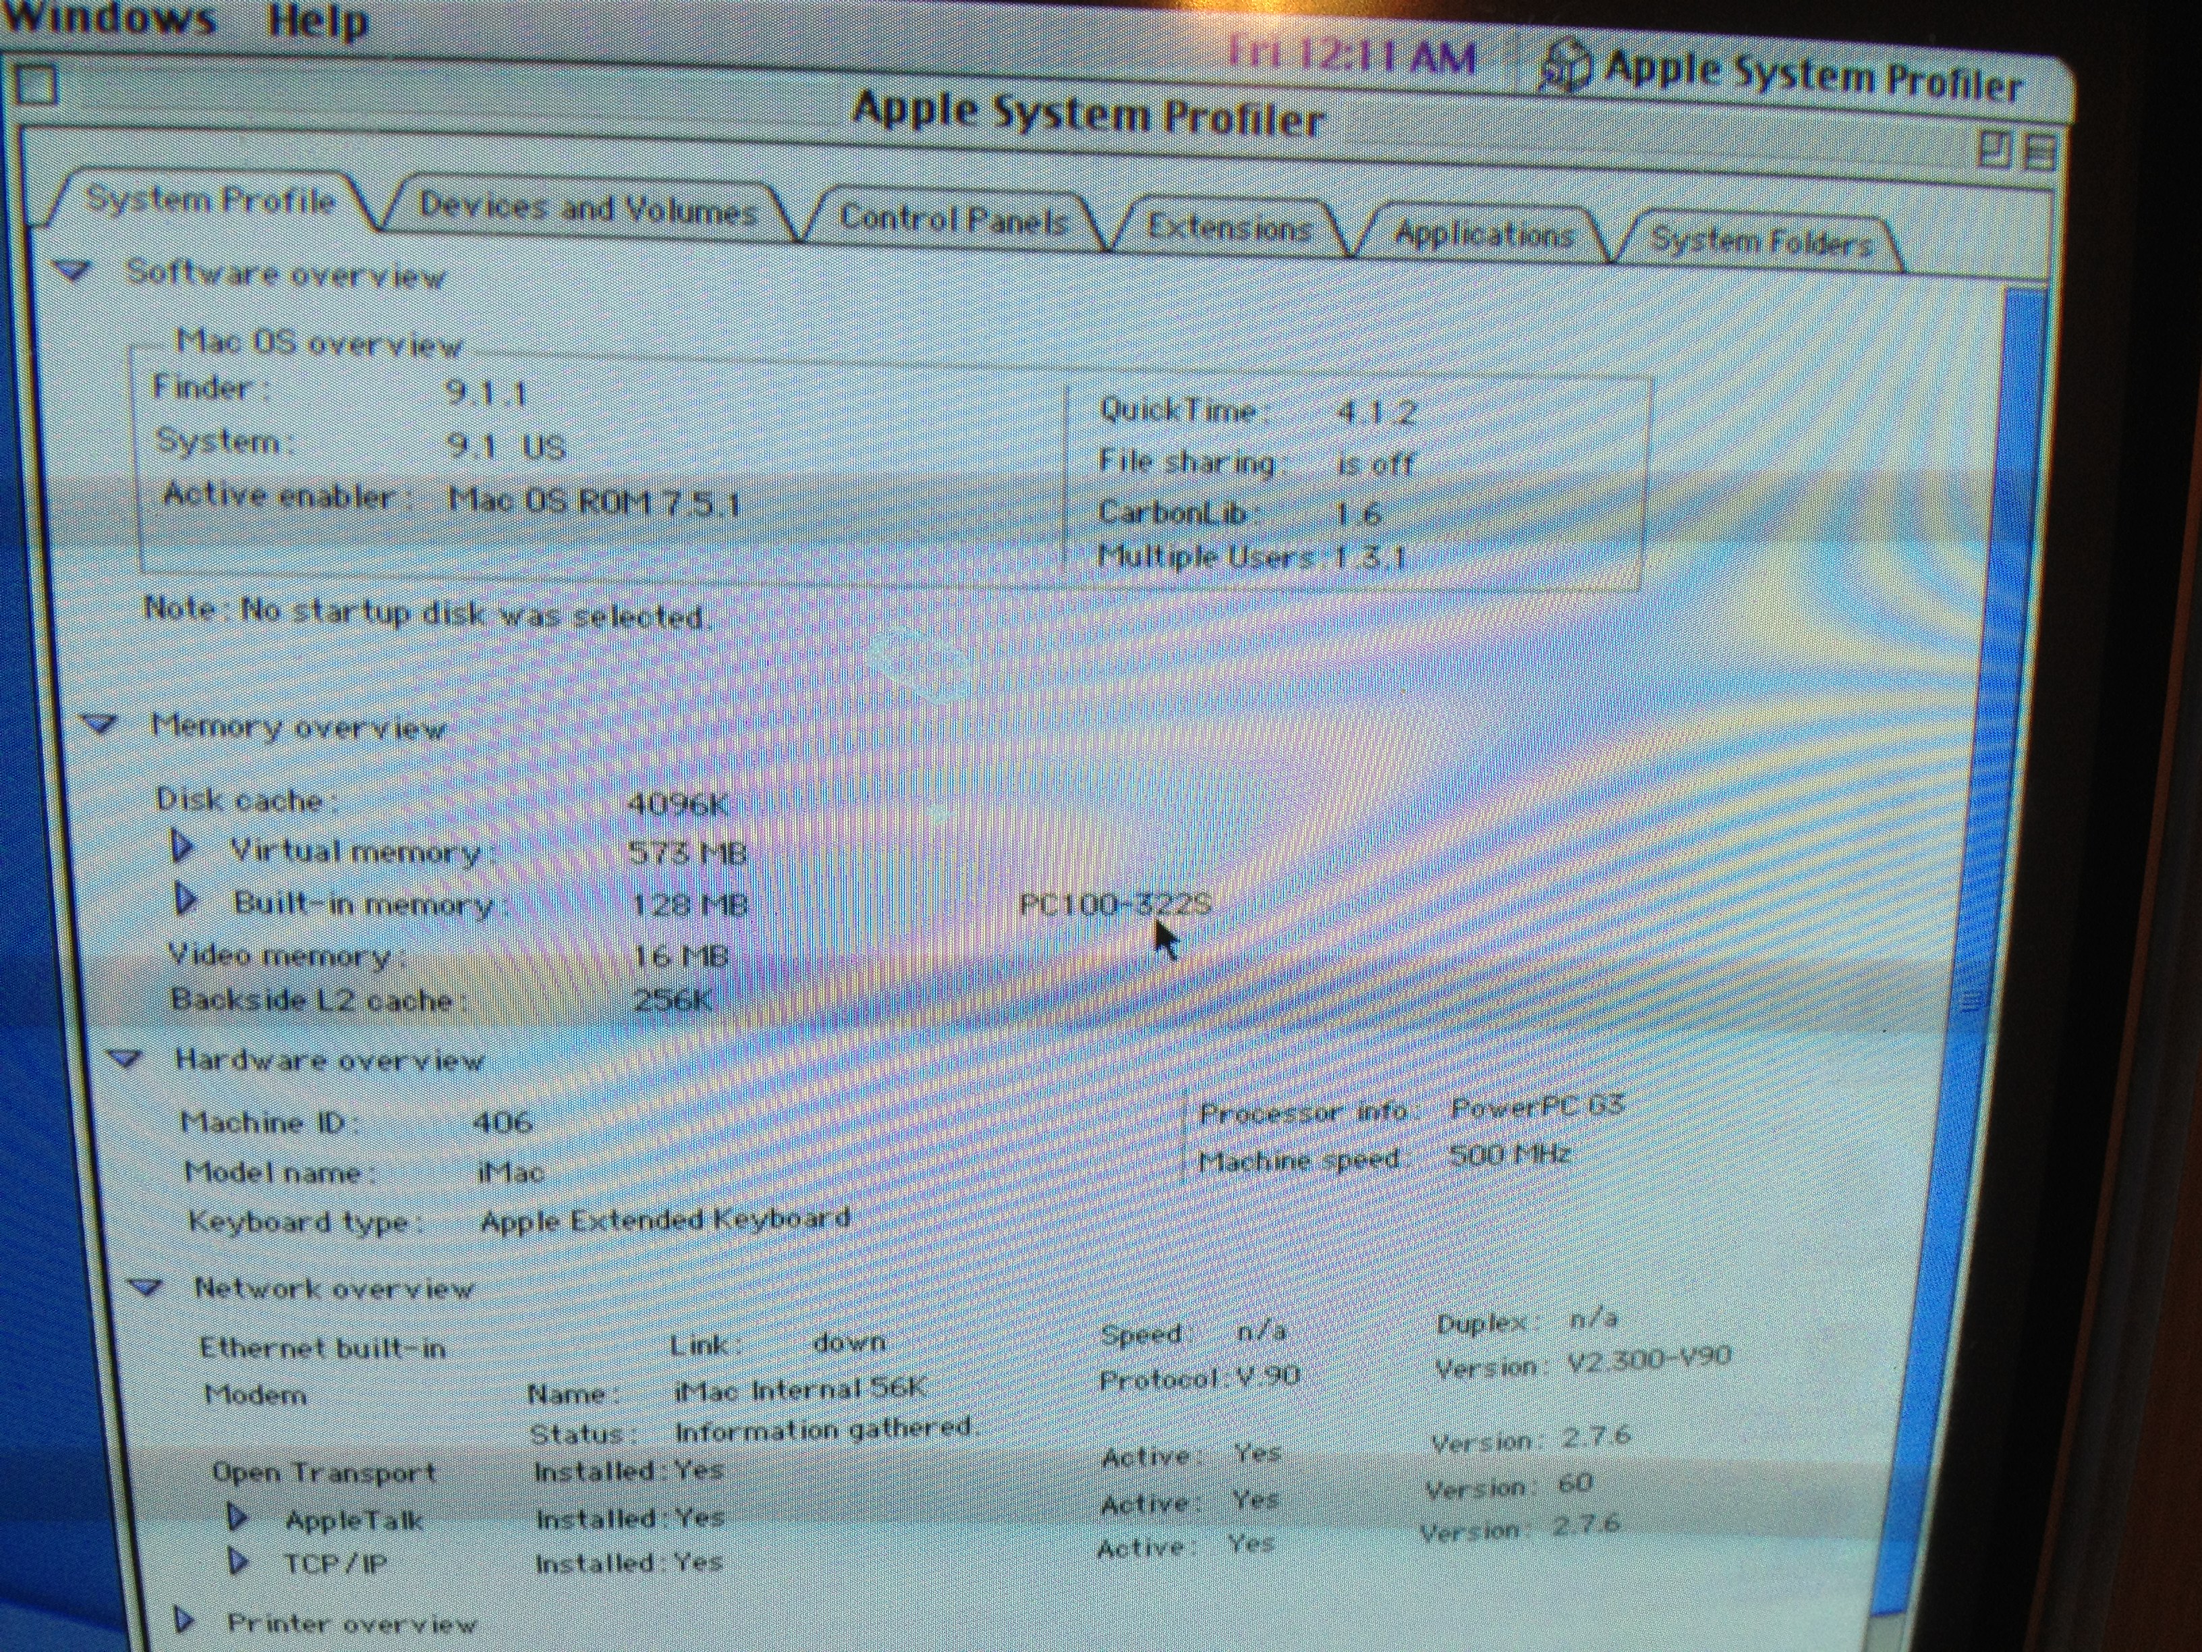Expand the Built-in memory details
The height and width of the screenshot is (1652, 2202).
pyautogui.click(x=185, y=899)
